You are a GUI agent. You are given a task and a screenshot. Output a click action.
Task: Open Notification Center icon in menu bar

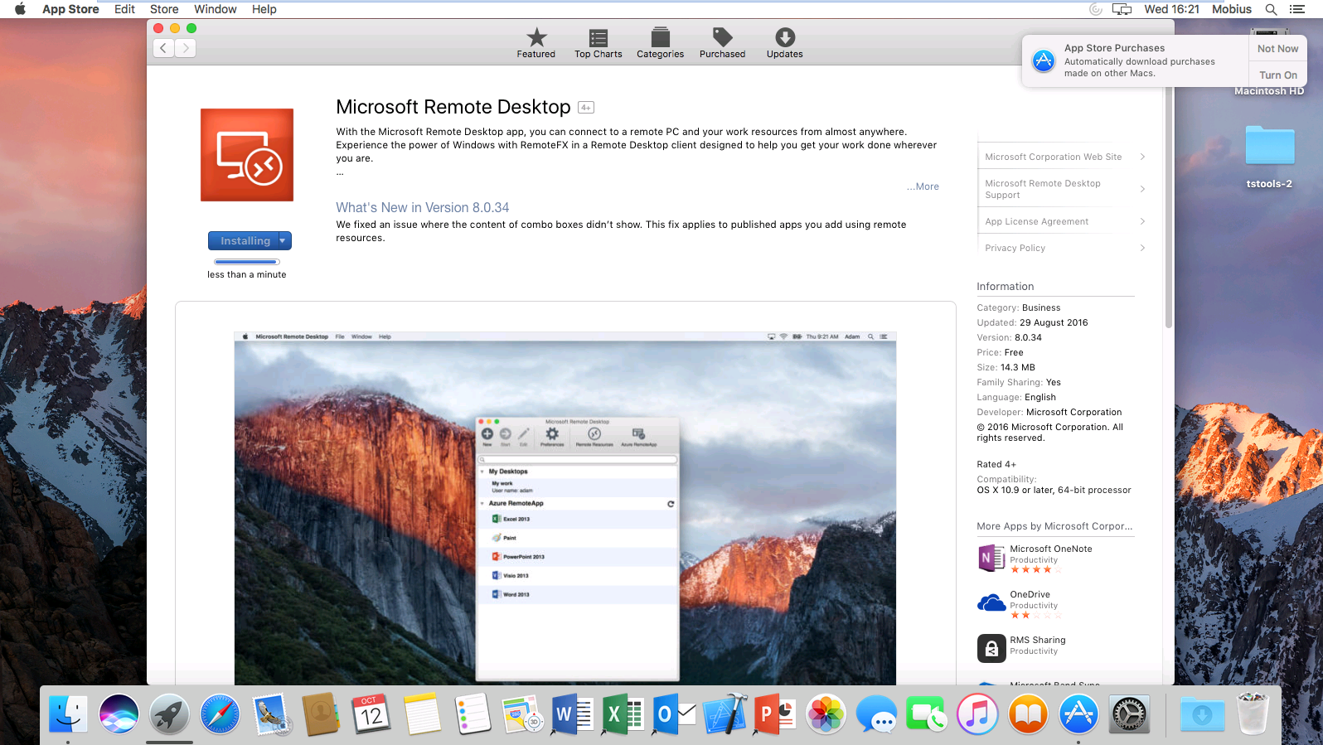(x=1297, y=9)
